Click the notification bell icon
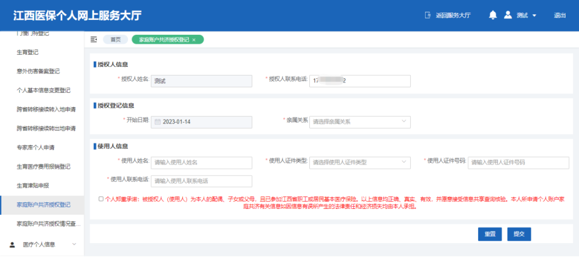The width and height of the screenshot is (579, 278). (x=493, y=15)
